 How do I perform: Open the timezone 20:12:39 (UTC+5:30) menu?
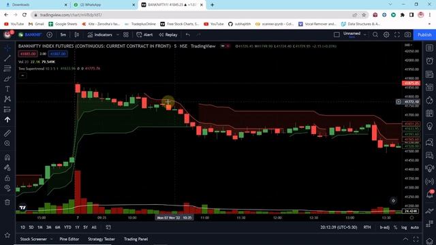pos(339,227)
